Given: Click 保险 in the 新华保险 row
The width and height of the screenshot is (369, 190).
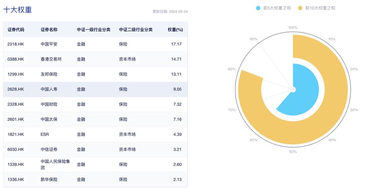Looking at the screenshot, I should click(x=123, y=180).
